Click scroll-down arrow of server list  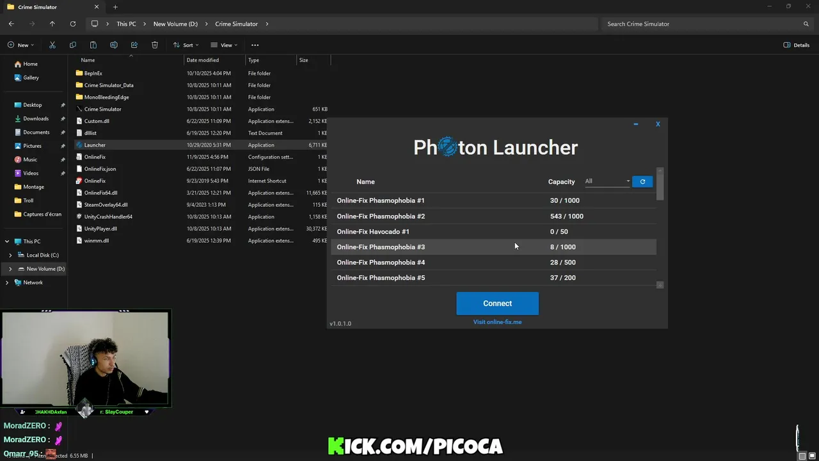[660, 285]
